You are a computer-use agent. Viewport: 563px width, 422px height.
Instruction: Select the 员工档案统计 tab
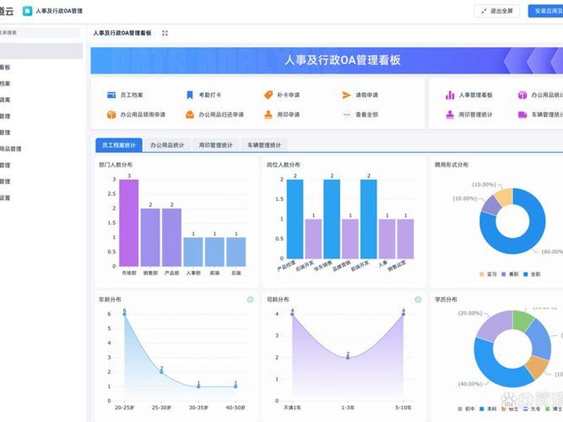coord(119,146)
